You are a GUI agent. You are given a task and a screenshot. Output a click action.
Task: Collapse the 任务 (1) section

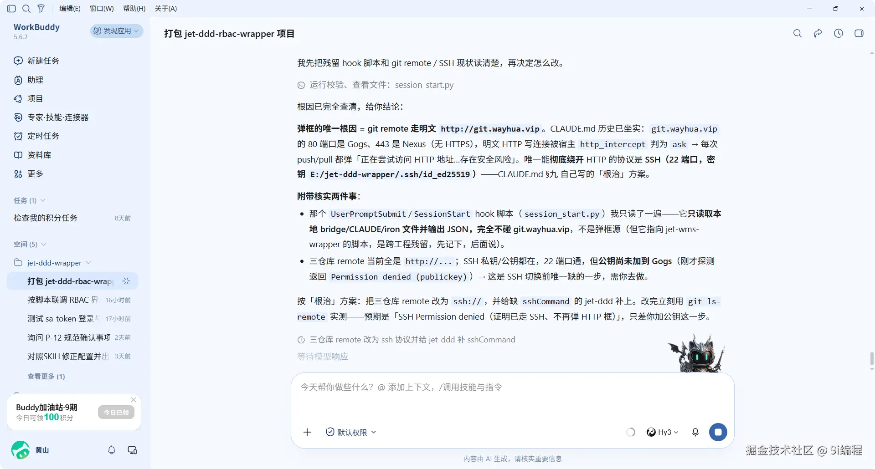click(30, 200)
